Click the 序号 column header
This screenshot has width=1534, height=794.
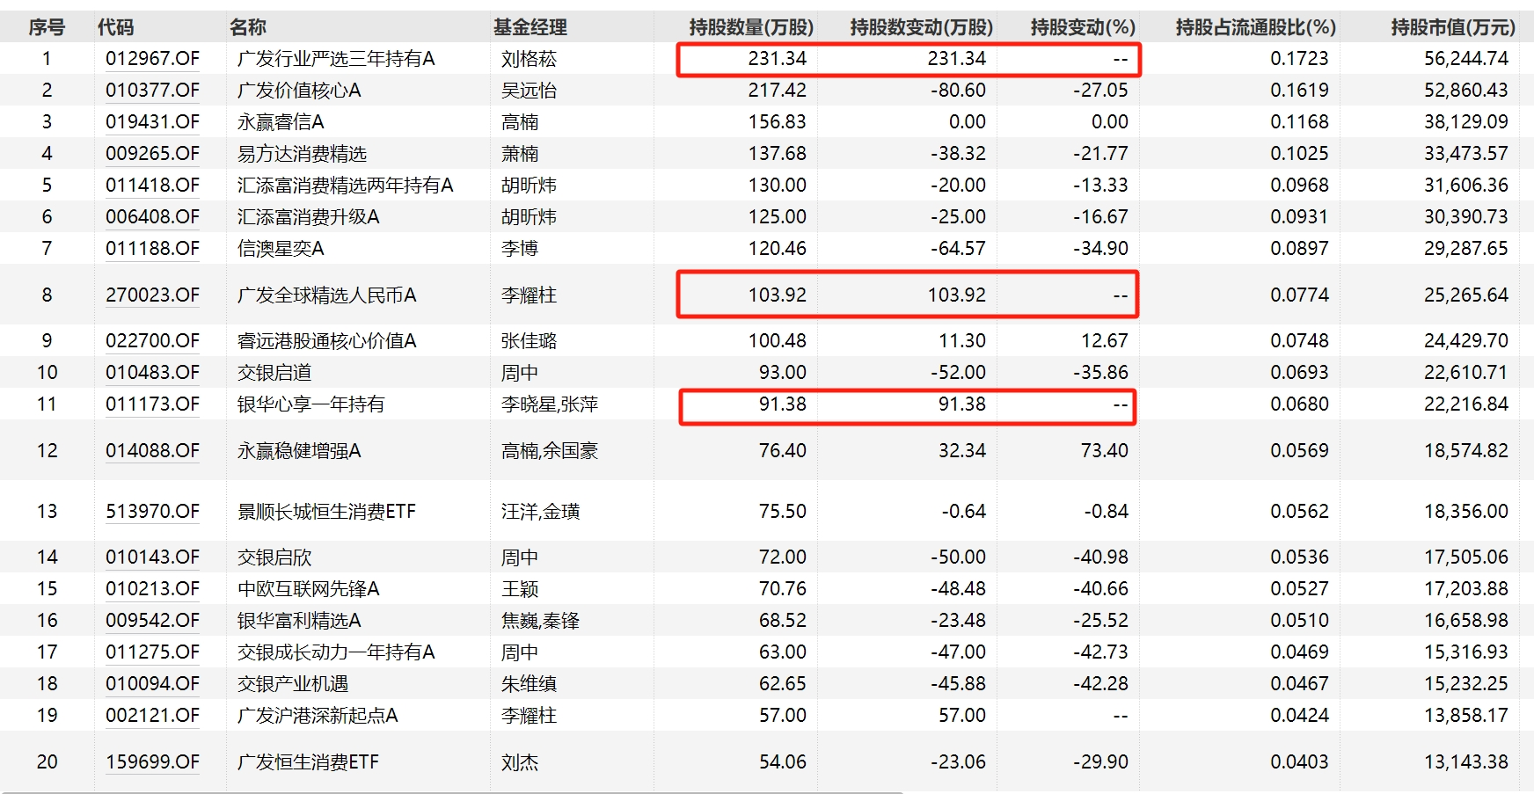coord(47,27)
